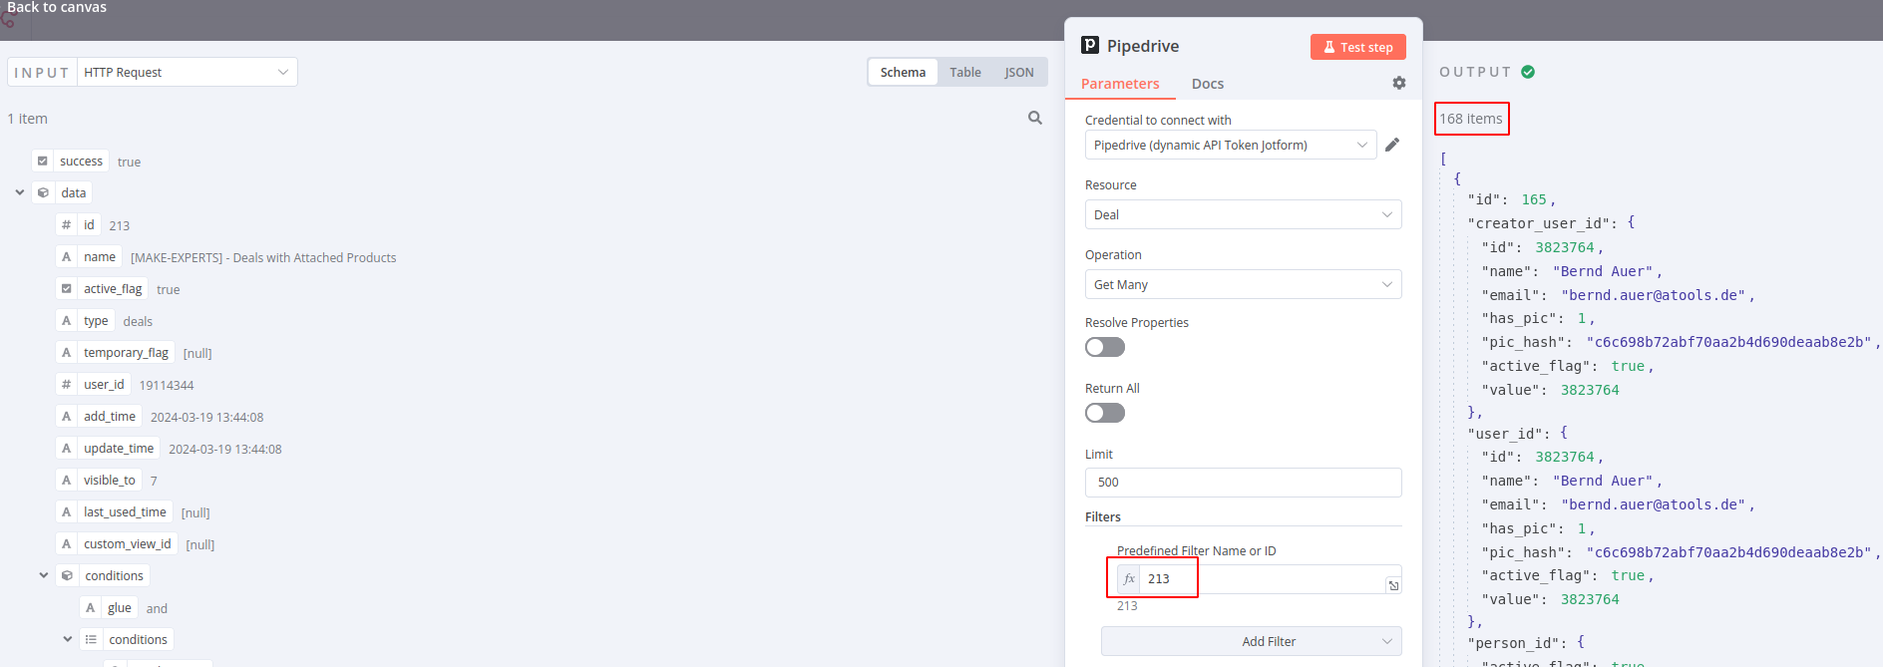Click the INPUT panel label
This screenshot has height=667, width=1883.
(42, 73)
